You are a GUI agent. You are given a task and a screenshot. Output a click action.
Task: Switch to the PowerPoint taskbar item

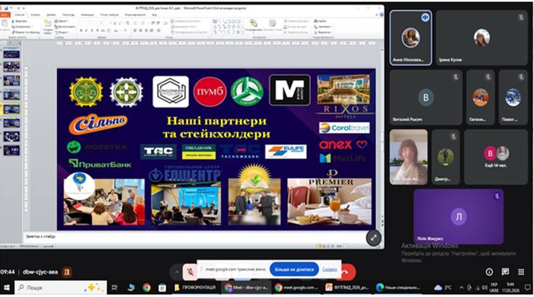[x=347, y=287]
